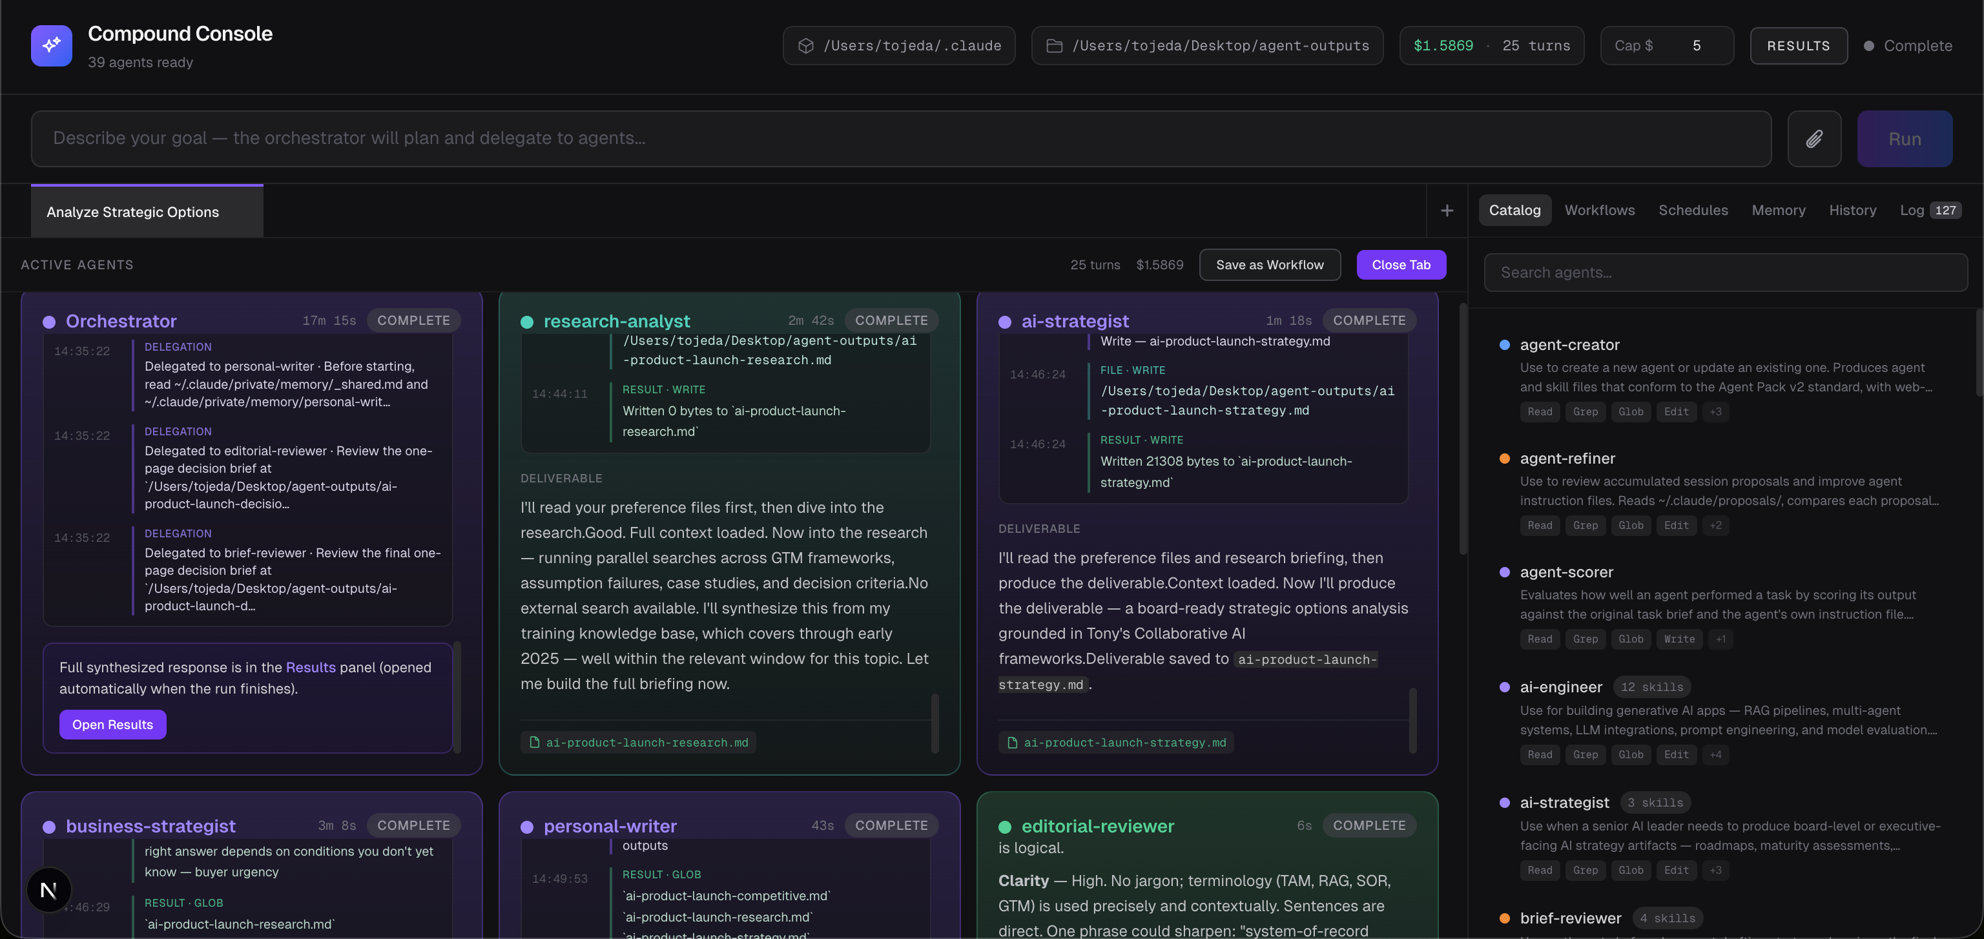
Task: Click the Cap $ value field
Action: (1696, 45)
